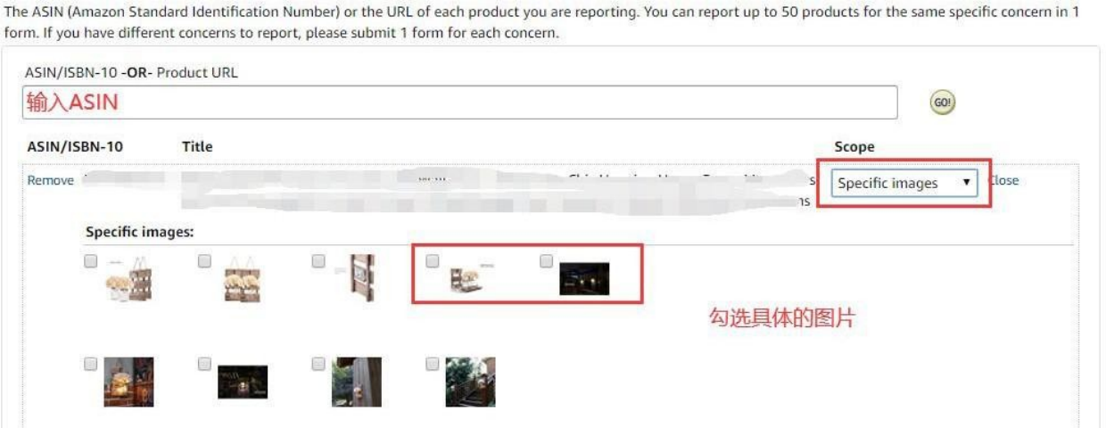Screen dimensions: 1106x428
Task: Check the wall frame image checkbox
Action: click(x=318, y=261)
